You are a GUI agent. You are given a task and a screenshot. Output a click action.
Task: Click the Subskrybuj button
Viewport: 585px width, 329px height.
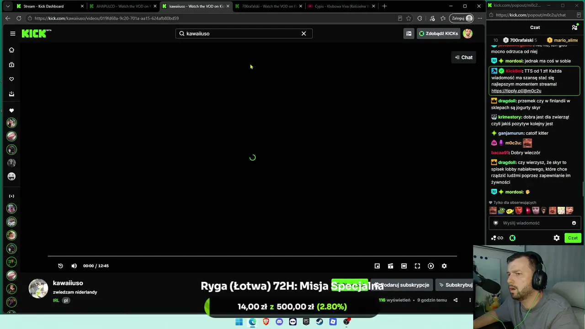pyautogui.click(x=455, y=285)
